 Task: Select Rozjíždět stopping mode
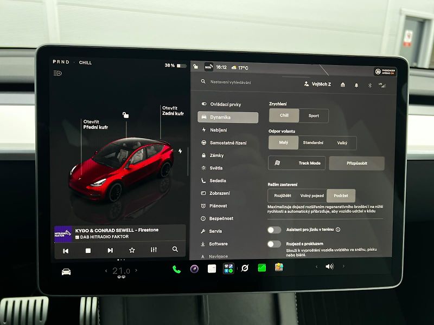point(283,196)
